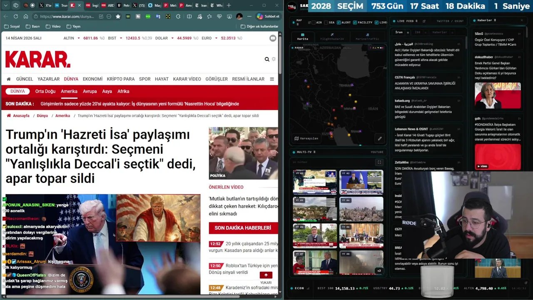Expand the EURO rate dropdown arrow

[216, 38]
